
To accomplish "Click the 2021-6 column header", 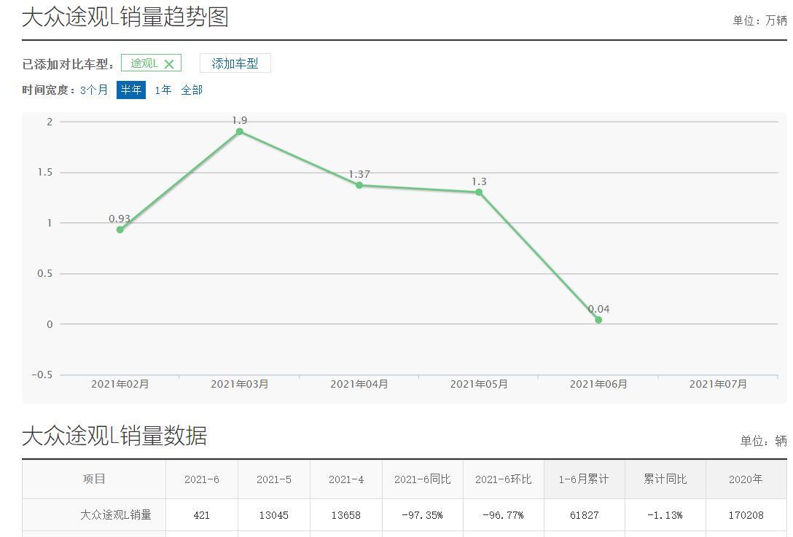I will click(202, 479).
